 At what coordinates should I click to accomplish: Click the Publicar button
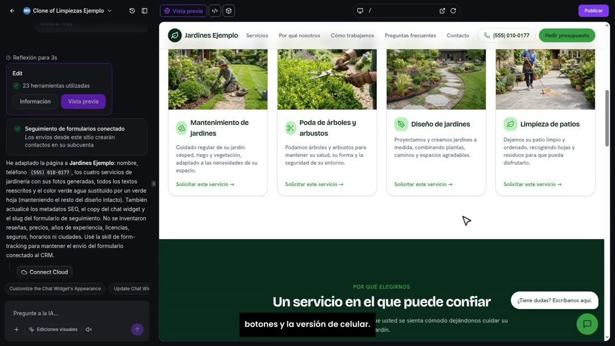point(593,11)
